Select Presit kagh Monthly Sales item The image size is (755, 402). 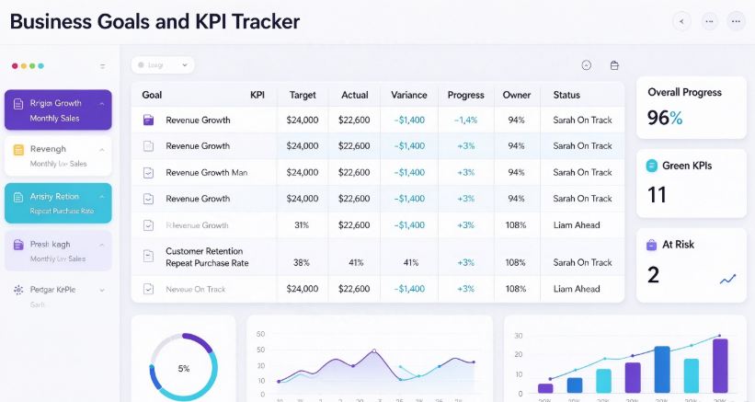(x=58, y=250)
